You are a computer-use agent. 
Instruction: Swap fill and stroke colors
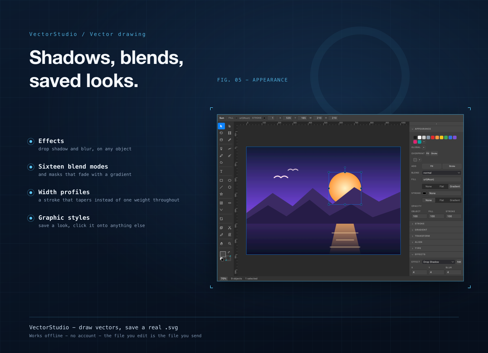click(x=229, y=252)
